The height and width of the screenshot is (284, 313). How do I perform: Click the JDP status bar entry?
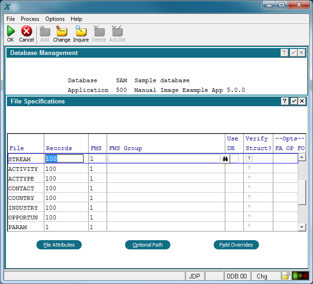(x=194, y=276)
